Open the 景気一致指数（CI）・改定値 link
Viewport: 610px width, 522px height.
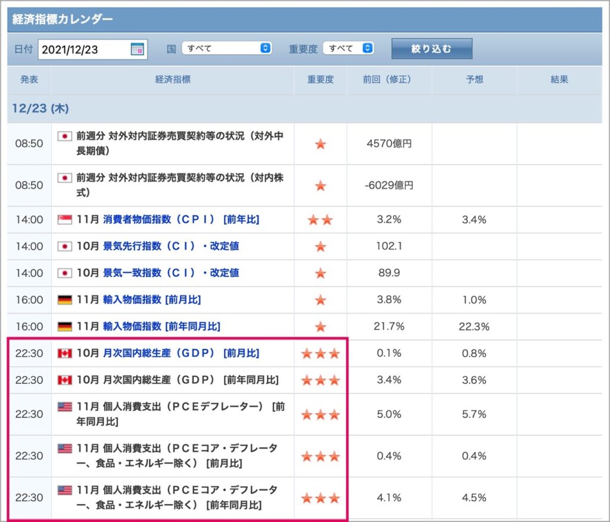(171, 274)
